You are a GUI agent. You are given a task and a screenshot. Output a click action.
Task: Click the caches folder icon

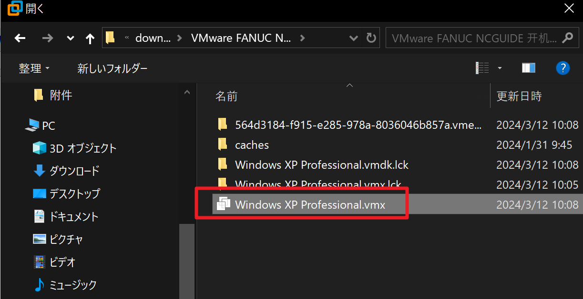(222, 145)
